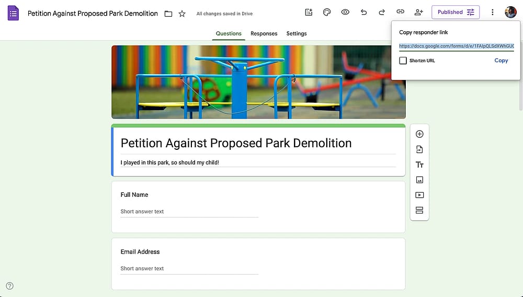The height and width of the screenshot is (297, 523).
Task: Open help question mark icon
Action: click(x=9, y=286)
